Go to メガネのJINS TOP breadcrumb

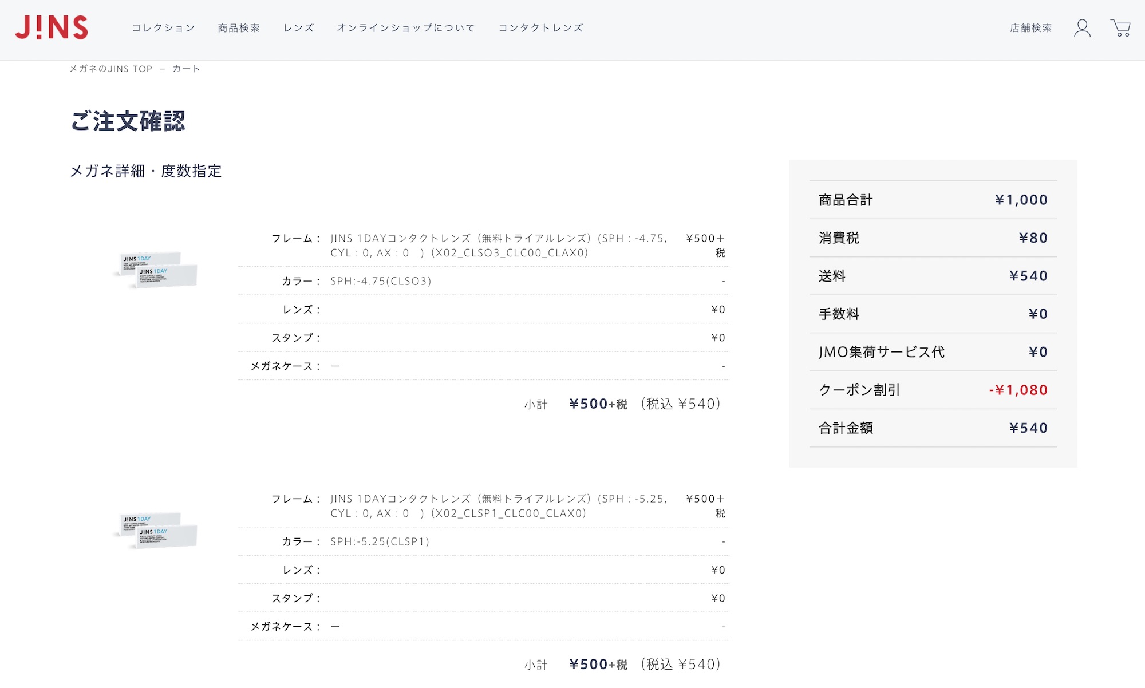point(111,69)
